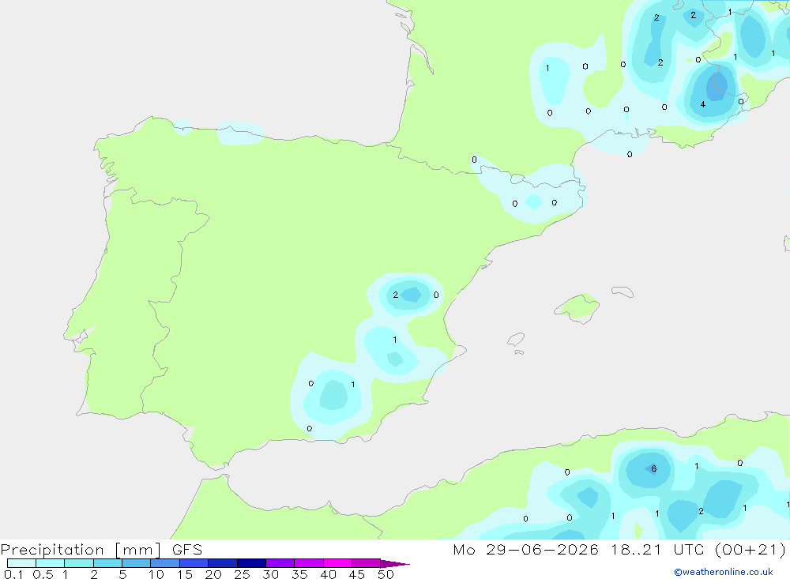Click the '6' precipitation value over North Africa
790x579 pixels.
653,468
